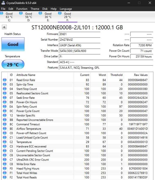Click status icon for Command Timeout
This screenshot has height=180, width=155.
[5, 124]
